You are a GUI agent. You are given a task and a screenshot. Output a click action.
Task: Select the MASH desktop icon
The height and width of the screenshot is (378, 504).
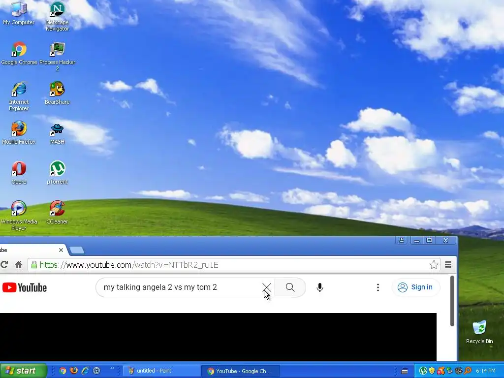pos(57,133)
